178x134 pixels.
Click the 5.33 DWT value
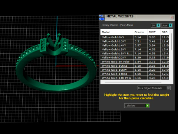click(152, 58)
